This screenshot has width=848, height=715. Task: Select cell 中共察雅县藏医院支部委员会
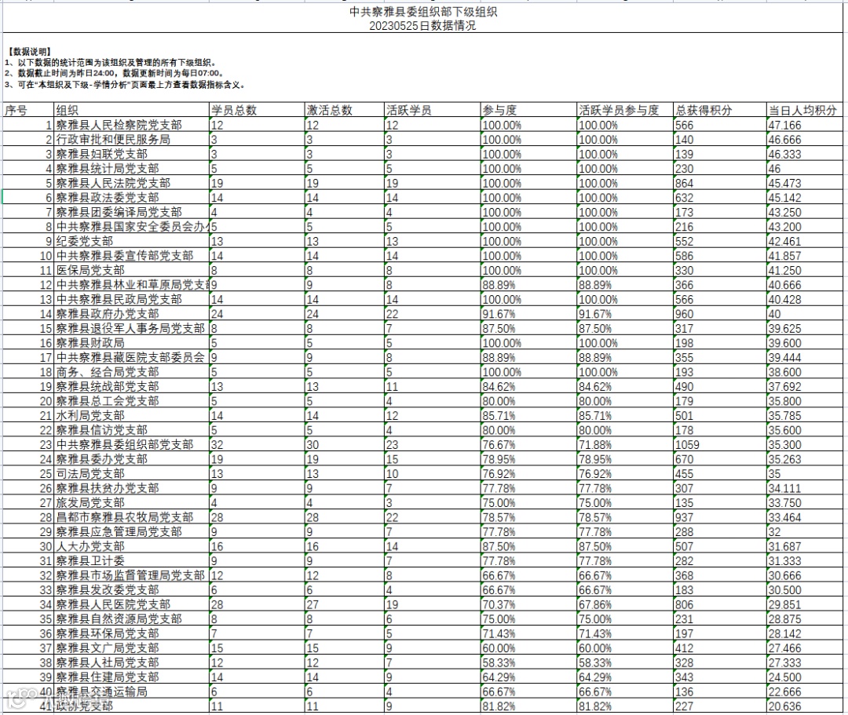point(131,358)
